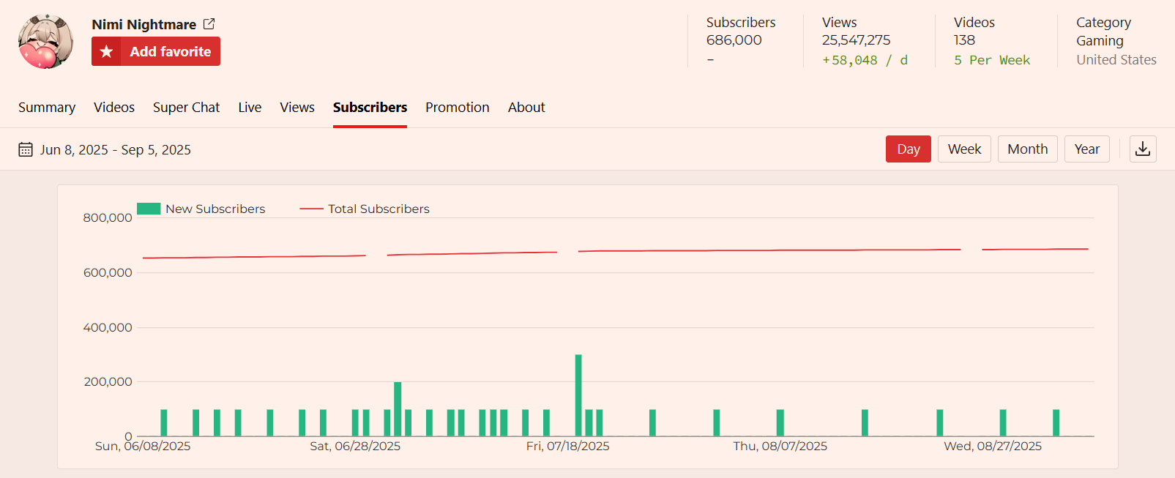
Task: Toggle the New Subscribers legend entry
Action: pos(201,209)
